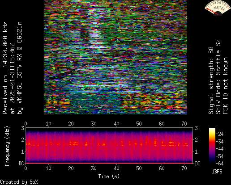
Task: Click the spectrogram signal trace near 1.6 kHz
Action: point(107,144)
